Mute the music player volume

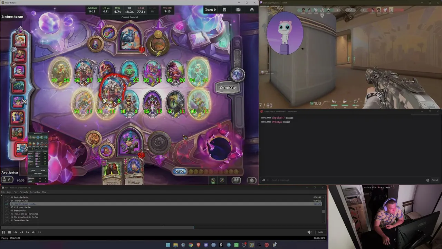(309, 232)
